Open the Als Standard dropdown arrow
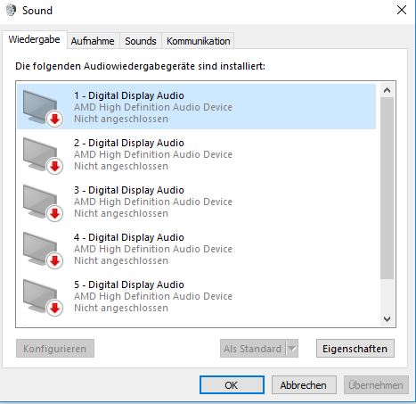Viewport: 416px width, 404px height. tap(292, 349)
